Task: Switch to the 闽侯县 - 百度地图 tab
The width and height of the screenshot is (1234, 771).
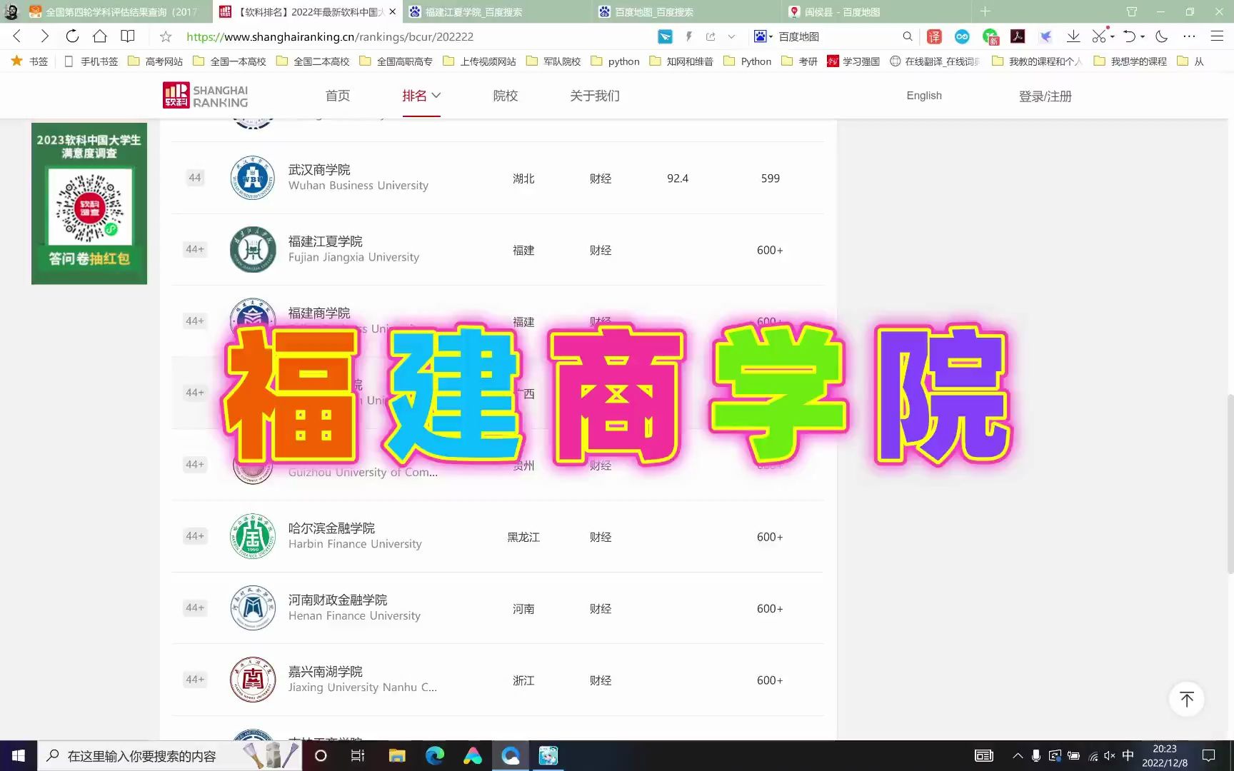Action: [876, 11]
